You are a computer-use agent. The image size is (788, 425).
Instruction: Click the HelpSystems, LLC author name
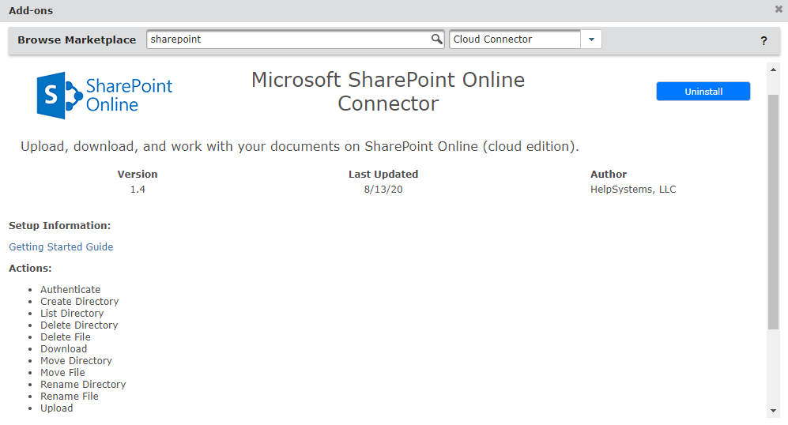(x=633, y=190)
